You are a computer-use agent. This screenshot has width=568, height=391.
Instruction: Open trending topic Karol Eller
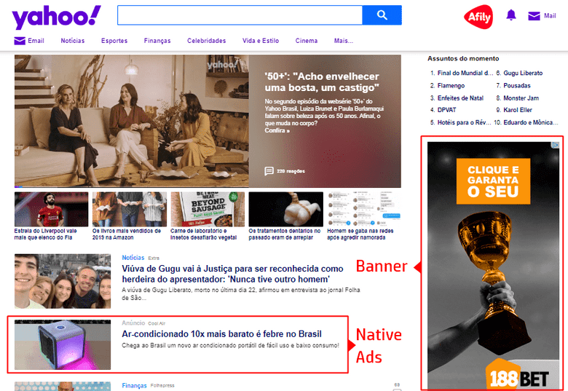tap(518, 110)
